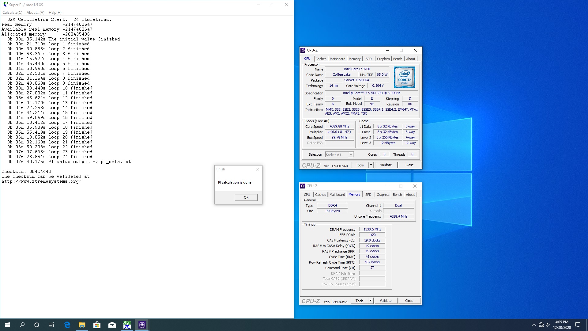Image resolution: width=588 pixels, height=331 pixels.
Task: Open Memory tab in upper CPU-Z window
Action: [x=355, y=59]
